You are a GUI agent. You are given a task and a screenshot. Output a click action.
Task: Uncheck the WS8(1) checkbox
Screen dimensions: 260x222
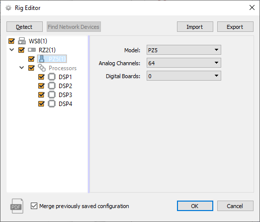(x=11, y=41)
